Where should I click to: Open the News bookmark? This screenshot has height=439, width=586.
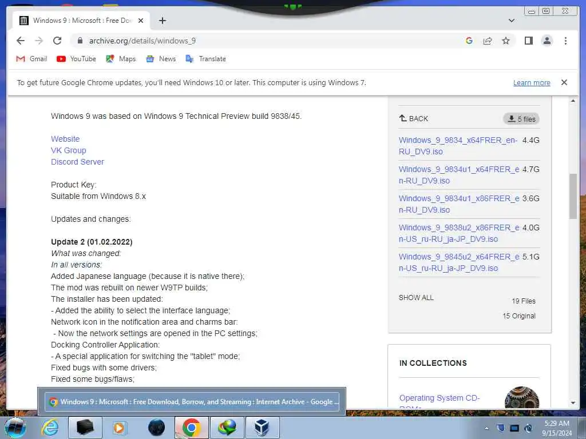tap(161, 59)
